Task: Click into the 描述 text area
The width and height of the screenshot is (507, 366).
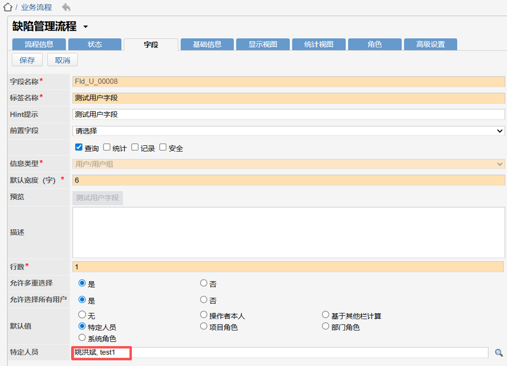Action: coord(289,232)
